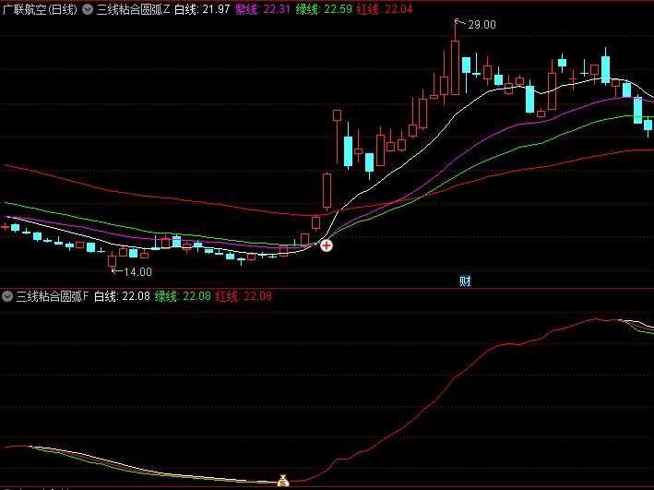
Task: Click the magenta 紫线 22.31 label
Action: pyautogui.click(x=262, y=9)
